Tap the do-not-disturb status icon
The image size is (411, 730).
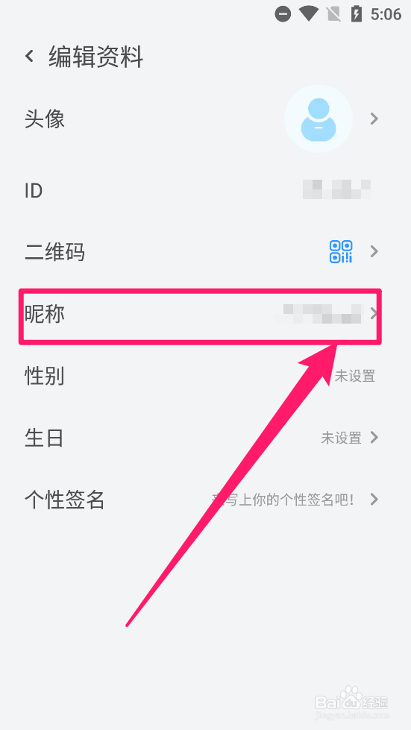click(283, 14)
